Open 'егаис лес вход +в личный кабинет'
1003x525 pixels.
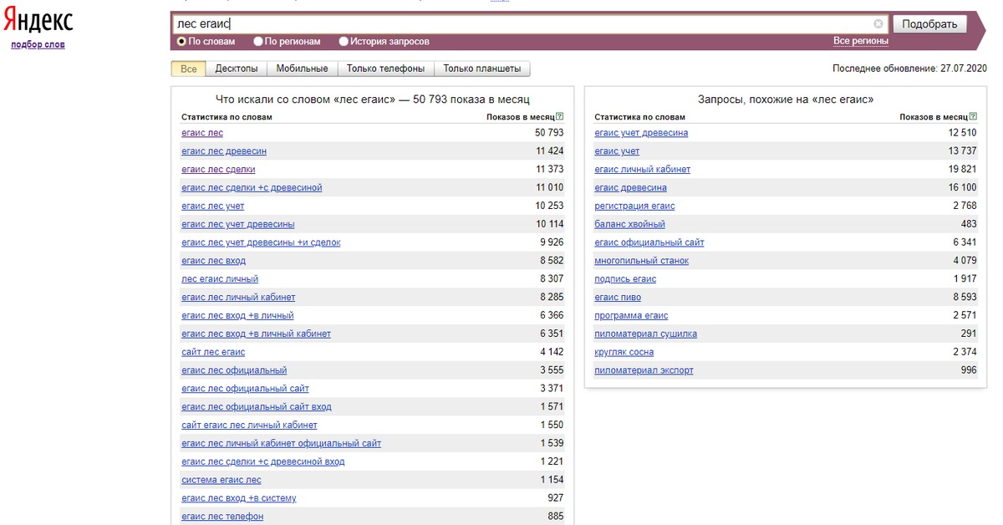(x=256, y=334)
